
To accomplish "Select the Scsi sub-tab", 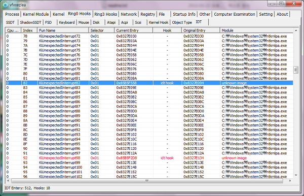I will [x=138, y=22].
